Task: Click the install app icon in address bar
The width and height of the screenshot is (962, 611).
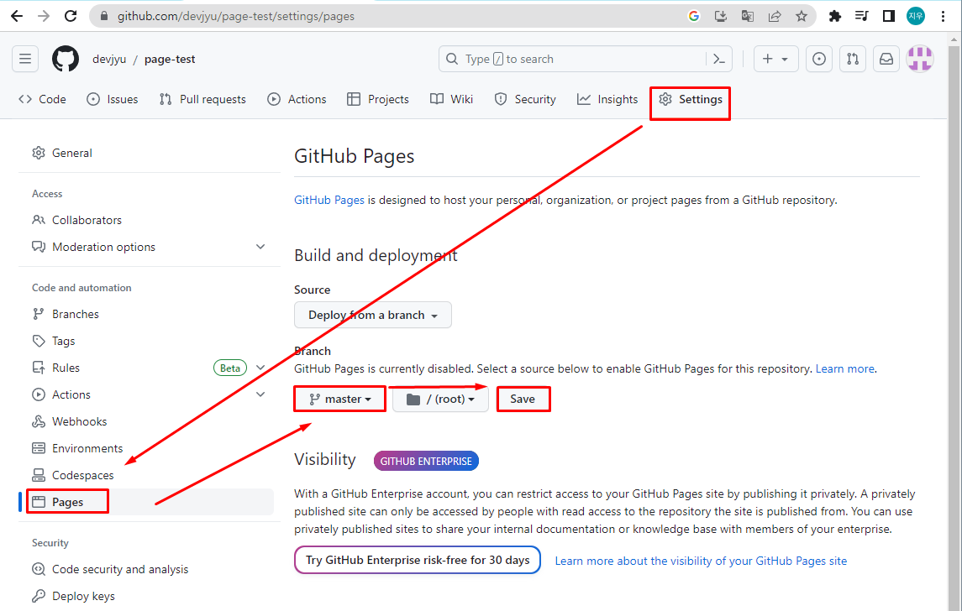Action: [721, 16]
